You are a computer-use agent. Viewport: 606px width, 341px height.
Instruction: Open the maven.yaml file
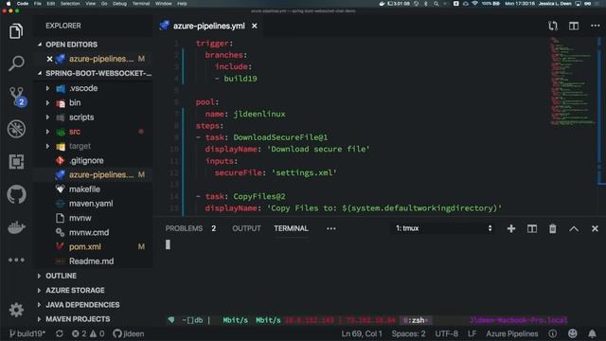point(91,204)
